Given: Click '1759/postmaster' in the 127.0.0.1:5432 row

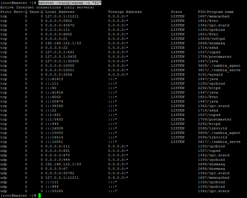Looking at the screenshot, I should click(215, 57).
